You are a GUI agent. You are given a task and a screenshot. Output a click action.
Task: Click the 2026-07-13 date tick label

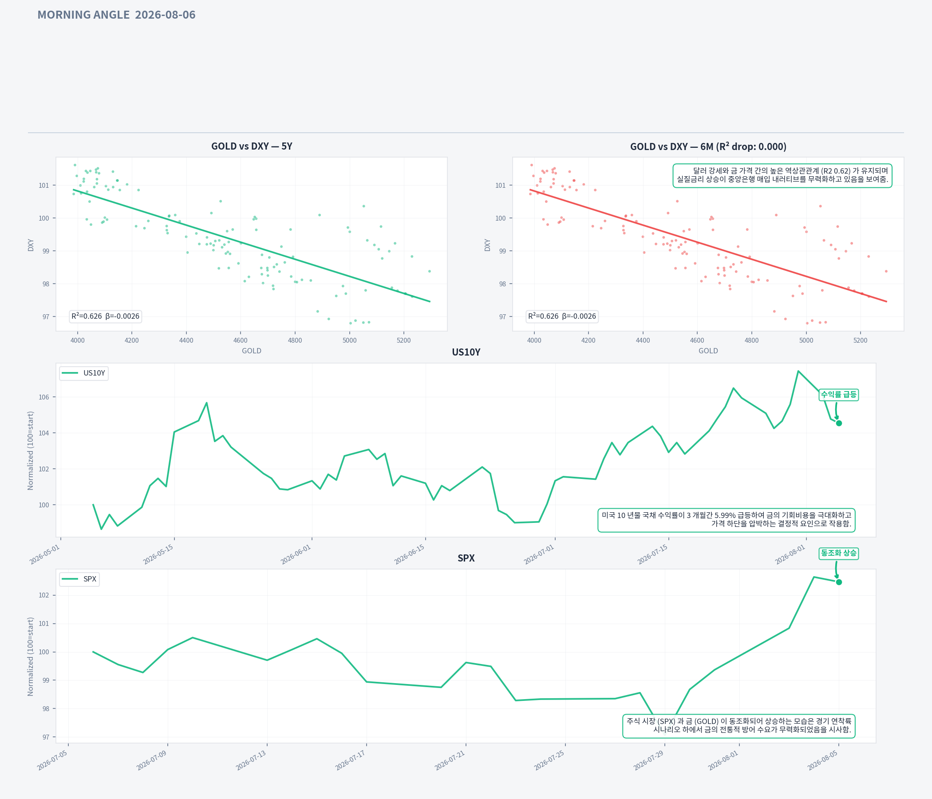click(x=252, y=760)
